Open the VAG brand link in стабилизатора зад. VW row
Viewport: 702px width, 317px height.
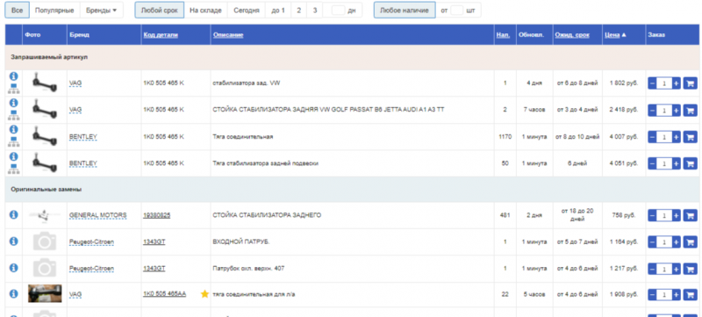pyautogui.click(x=75, y=83)
